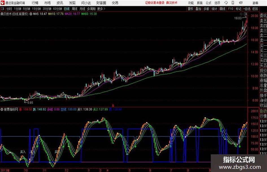This screenshot has width=267, height=172.
Task: Click the 统计 statistics toolbar button
Action: [214, 9]
